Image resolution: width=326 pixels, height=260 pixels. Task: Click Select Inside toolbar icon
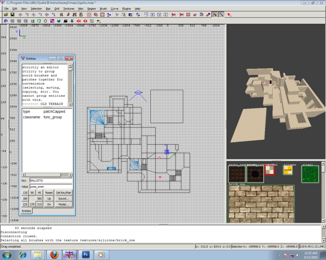click(x=81, y=15)
